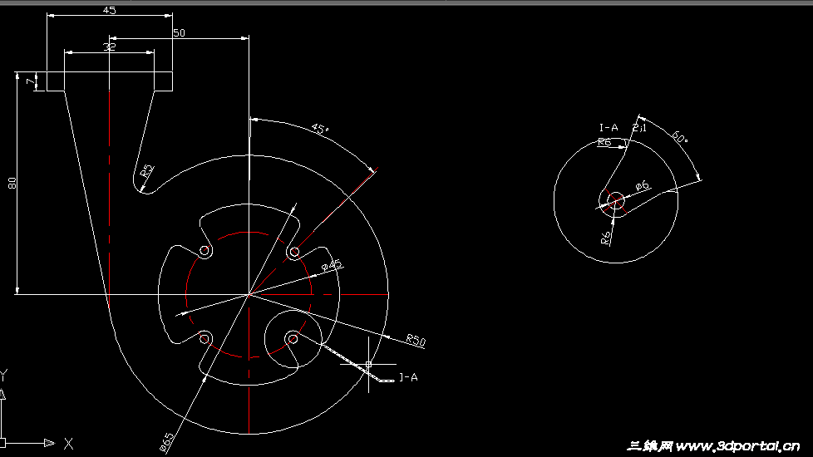The image size is (813, 457).
Task: Pick the ø45 diameter dimension text
Action: 332,265
